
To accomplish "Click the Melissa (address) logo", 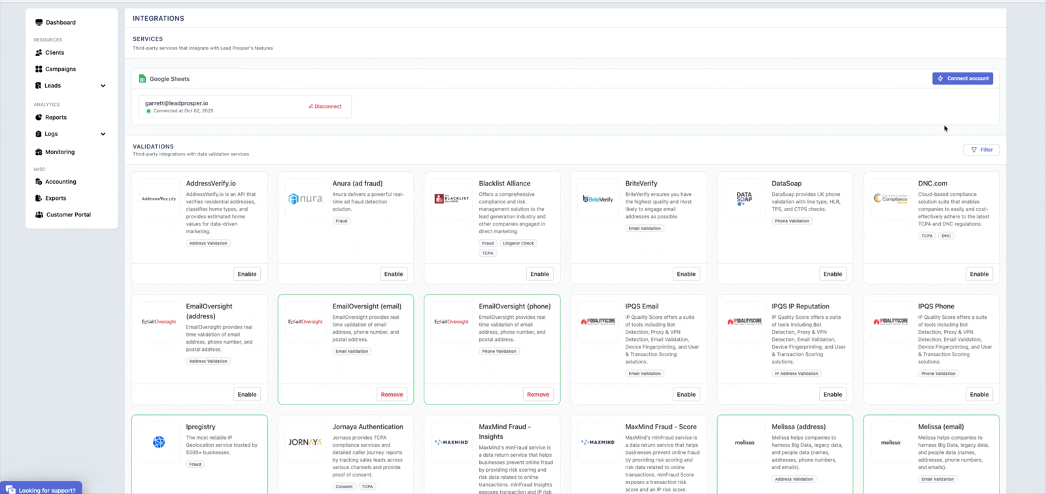I will [745, 442].
